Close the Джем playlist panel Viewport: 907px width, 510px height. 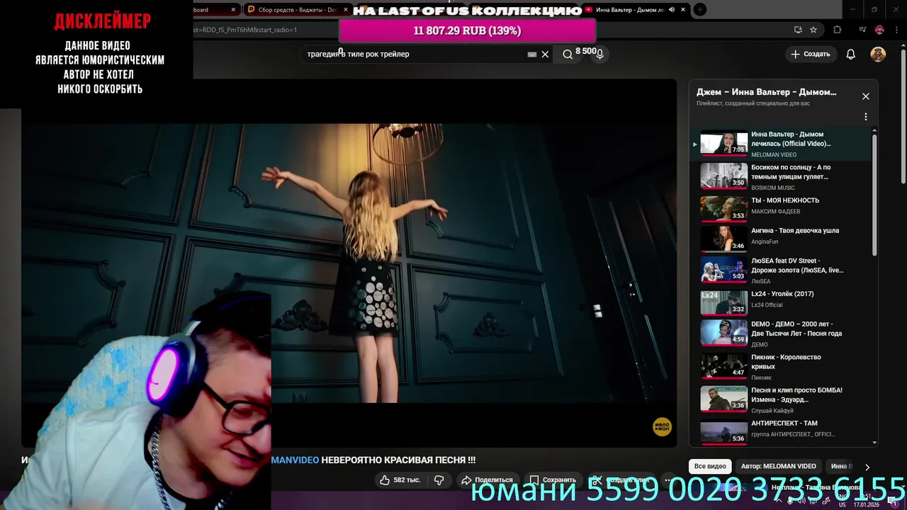(x=865, y=96)
